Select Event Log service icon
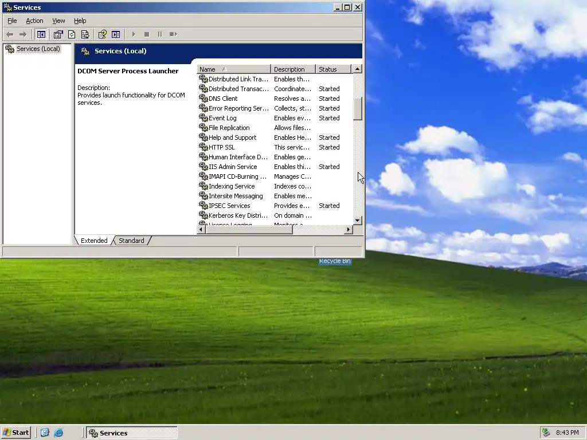 [204, 118]
